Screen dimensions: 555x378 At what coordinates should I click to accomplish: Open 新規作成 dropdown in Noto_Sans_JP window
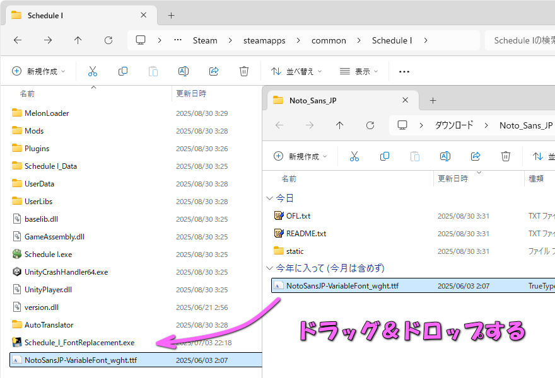pyautogui.click(x=300, y=156)
